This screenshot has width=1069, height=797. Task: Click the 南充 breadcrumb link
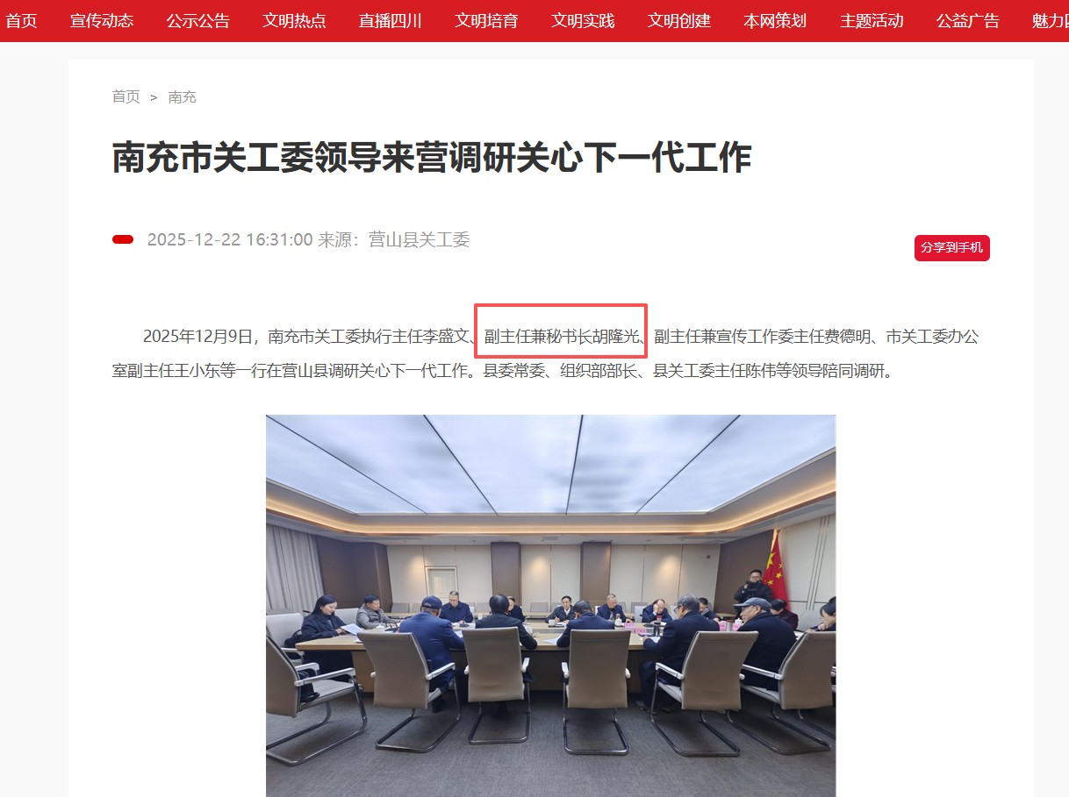[x=183, y=96]
